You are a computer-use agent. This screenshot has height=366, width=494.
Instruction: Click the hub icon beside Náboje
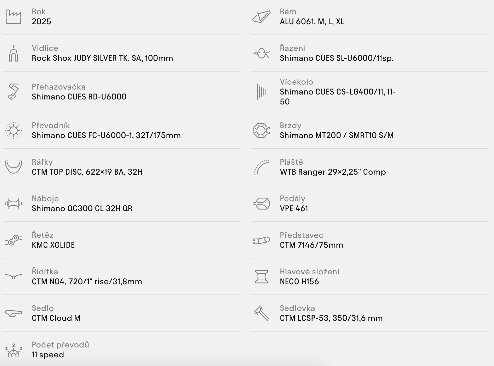point(14,204)
